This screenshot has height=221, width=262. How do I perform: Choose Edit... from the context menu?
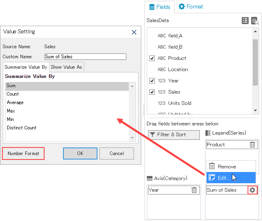click(231, 178)
